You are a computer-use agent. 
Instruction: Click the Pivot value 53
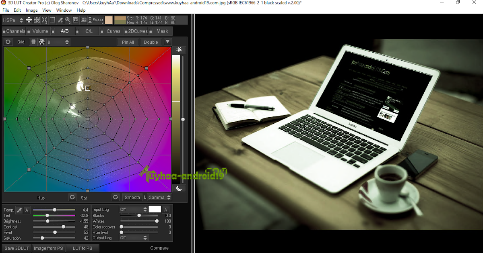[86, 233]
